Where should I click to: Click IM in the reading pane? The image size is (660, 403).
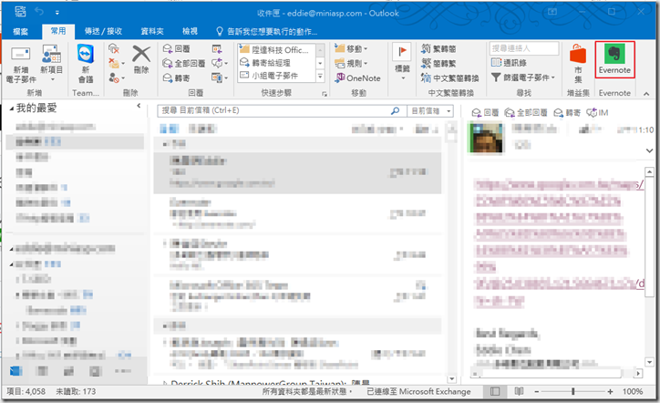pyautogui.click(x=597, y=112)
